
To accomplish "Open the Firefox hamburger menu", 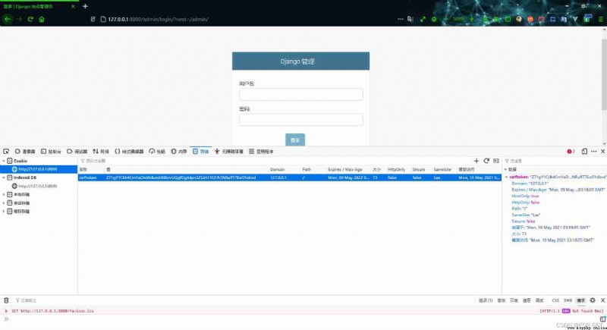I will click(x=601, y=19).
